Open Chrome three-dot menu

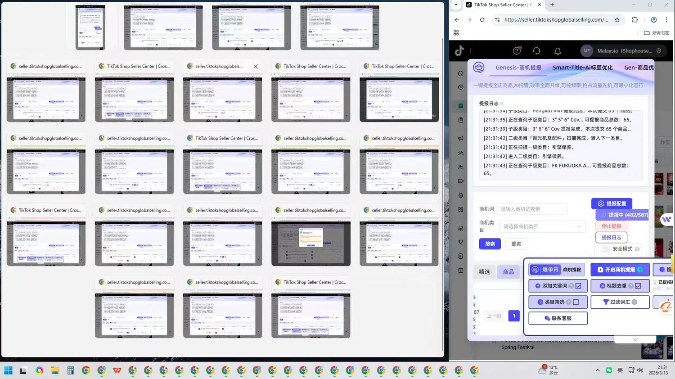[666, 20]
